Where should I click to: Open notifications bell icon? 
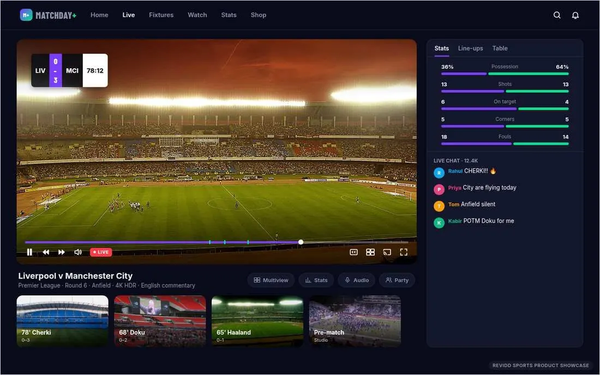(x=575, y=15)
